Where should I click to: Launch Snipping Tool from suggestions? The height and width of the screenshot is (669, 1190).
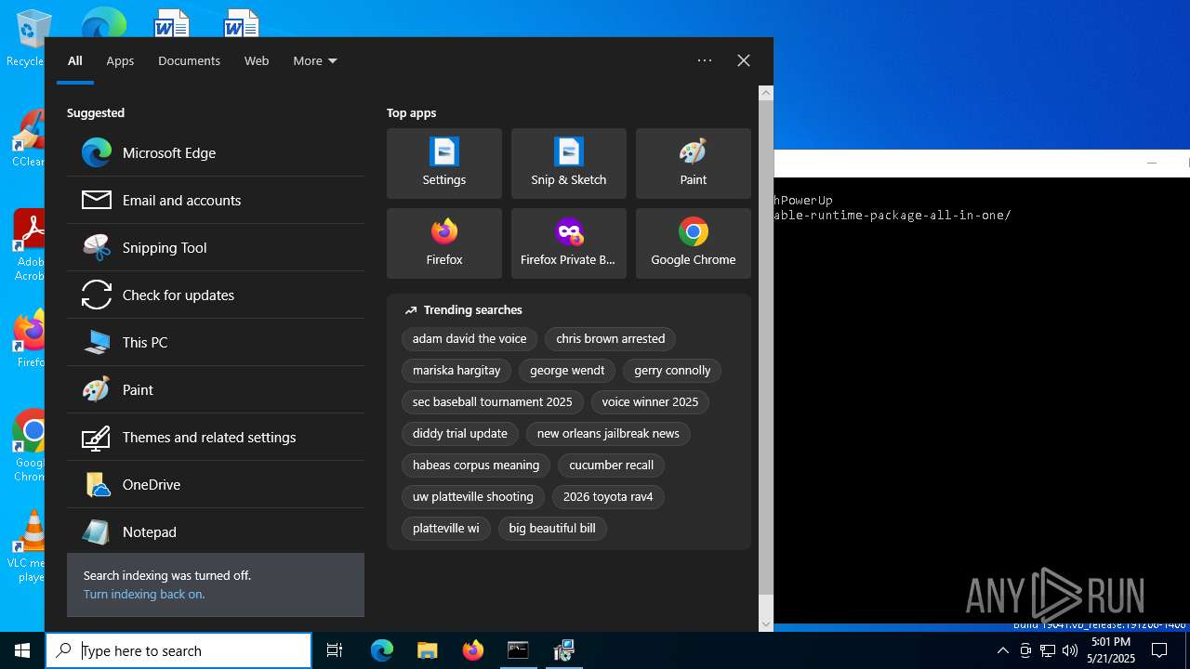[215, 248]
